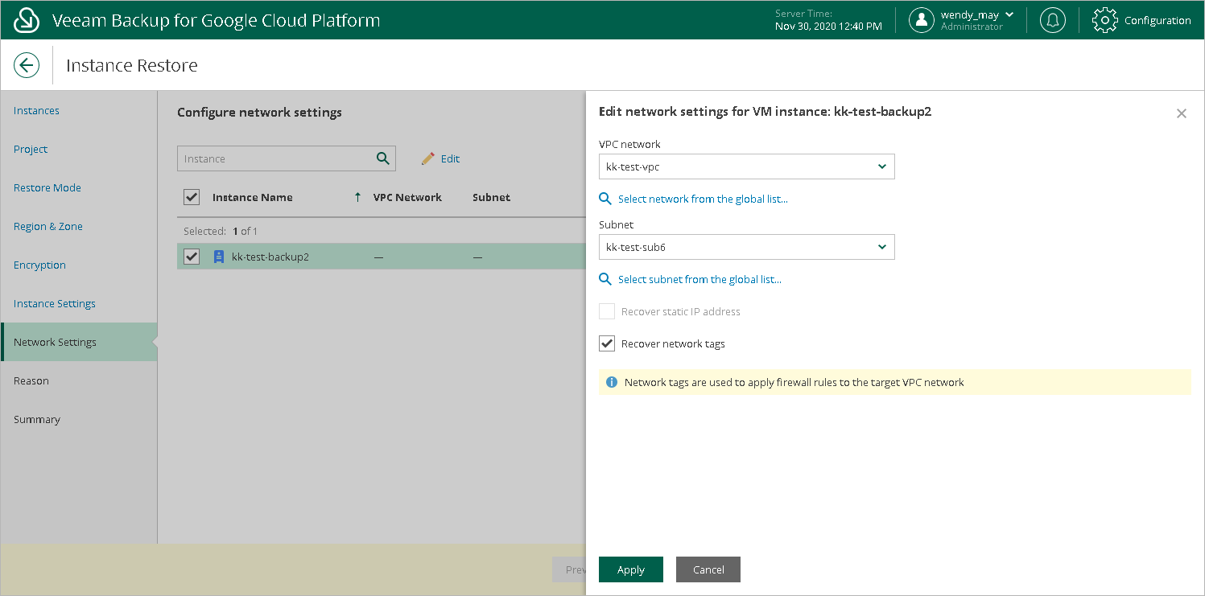Open Configuration gear settings
The image size is (1205, 596).
coord(1105,20)
